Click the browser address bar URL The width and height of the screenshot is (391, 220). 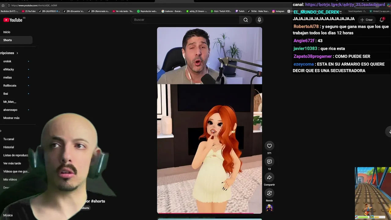pos(34,5)
